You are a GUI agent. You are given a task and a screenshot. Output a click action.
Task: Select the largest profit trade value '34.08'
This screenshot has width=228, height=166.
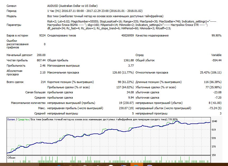point(130,93)
